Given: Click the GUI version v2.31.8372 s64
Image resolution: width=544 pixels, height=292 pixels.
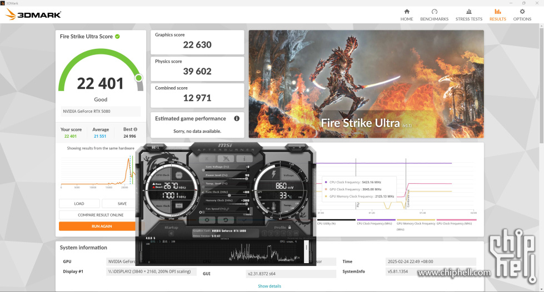Looking at the screenshot, I should pyautogui.click(x=262, y=274).
